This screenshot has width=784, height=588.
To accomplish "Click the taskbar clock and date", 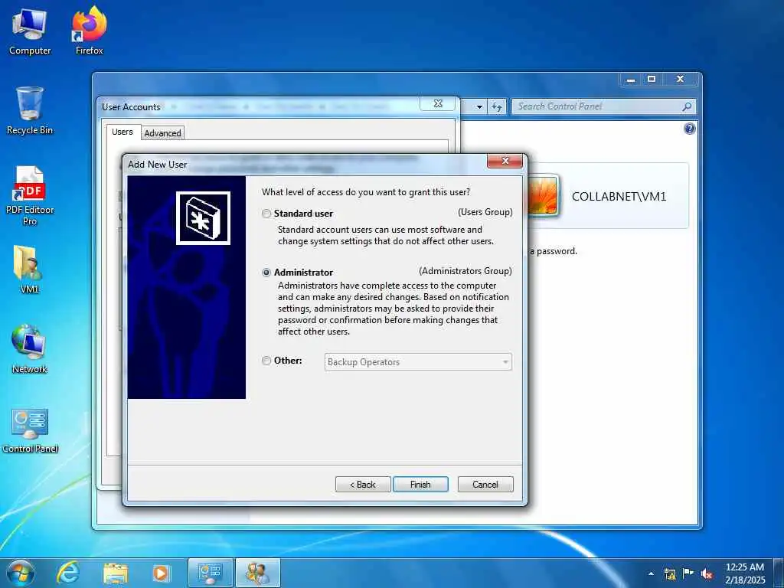I will point(744,573).
